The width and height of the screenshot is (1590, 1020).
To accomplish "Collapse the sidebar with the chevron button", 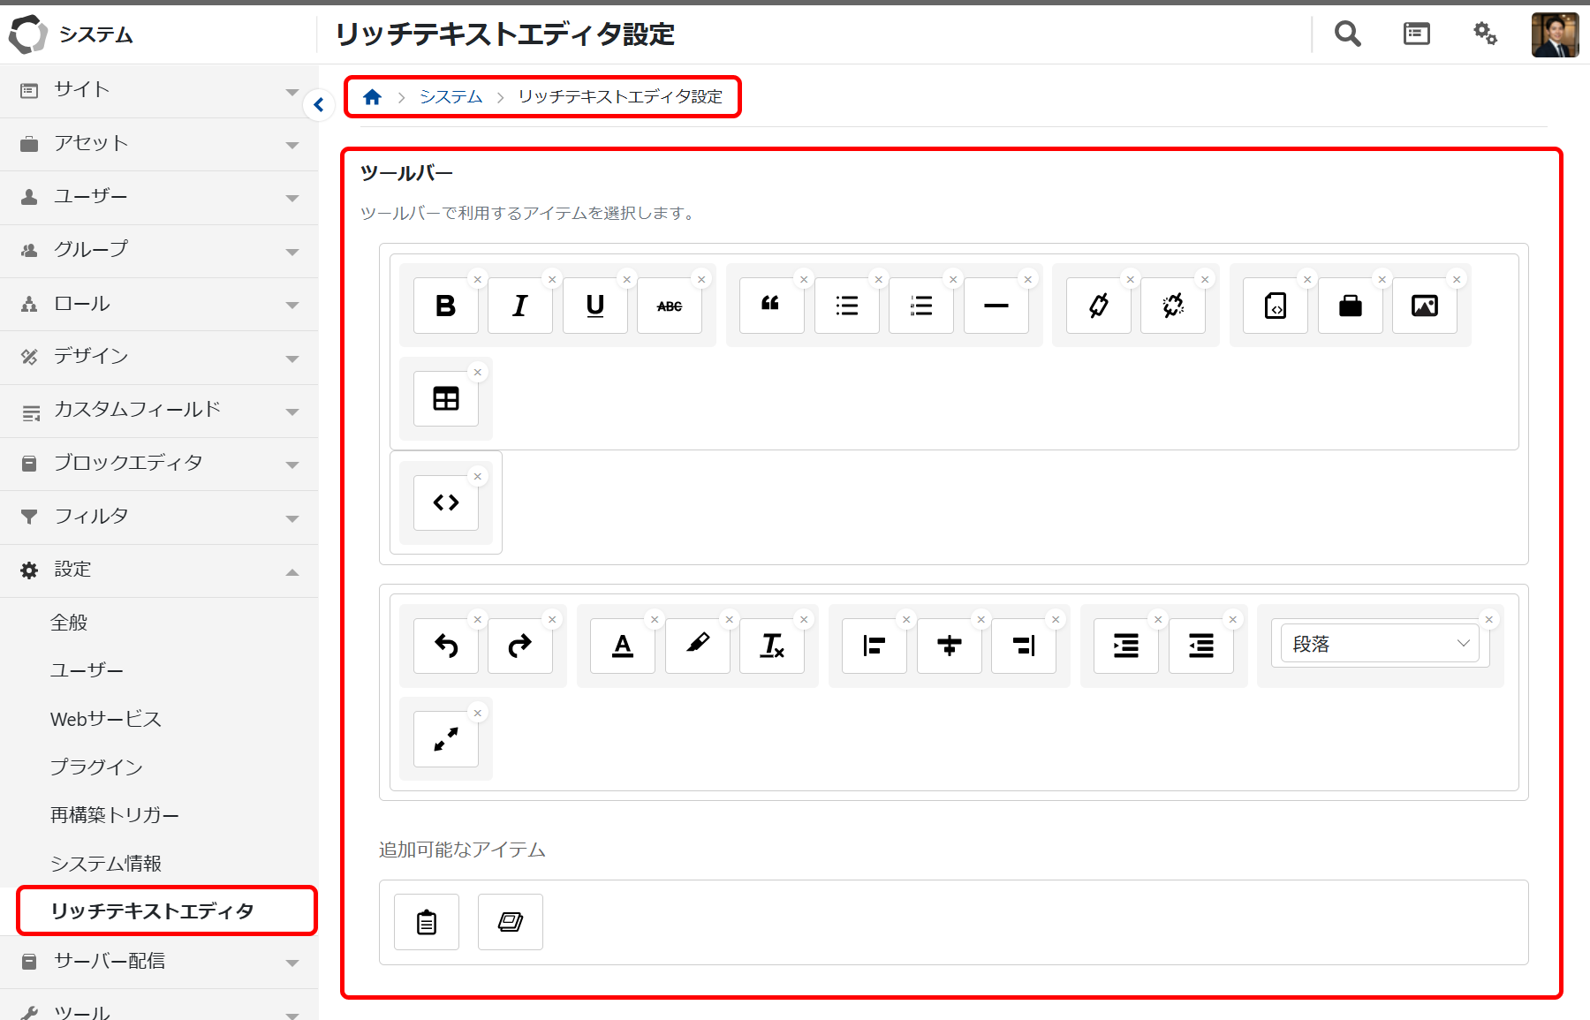I will [x=318, y=105].
